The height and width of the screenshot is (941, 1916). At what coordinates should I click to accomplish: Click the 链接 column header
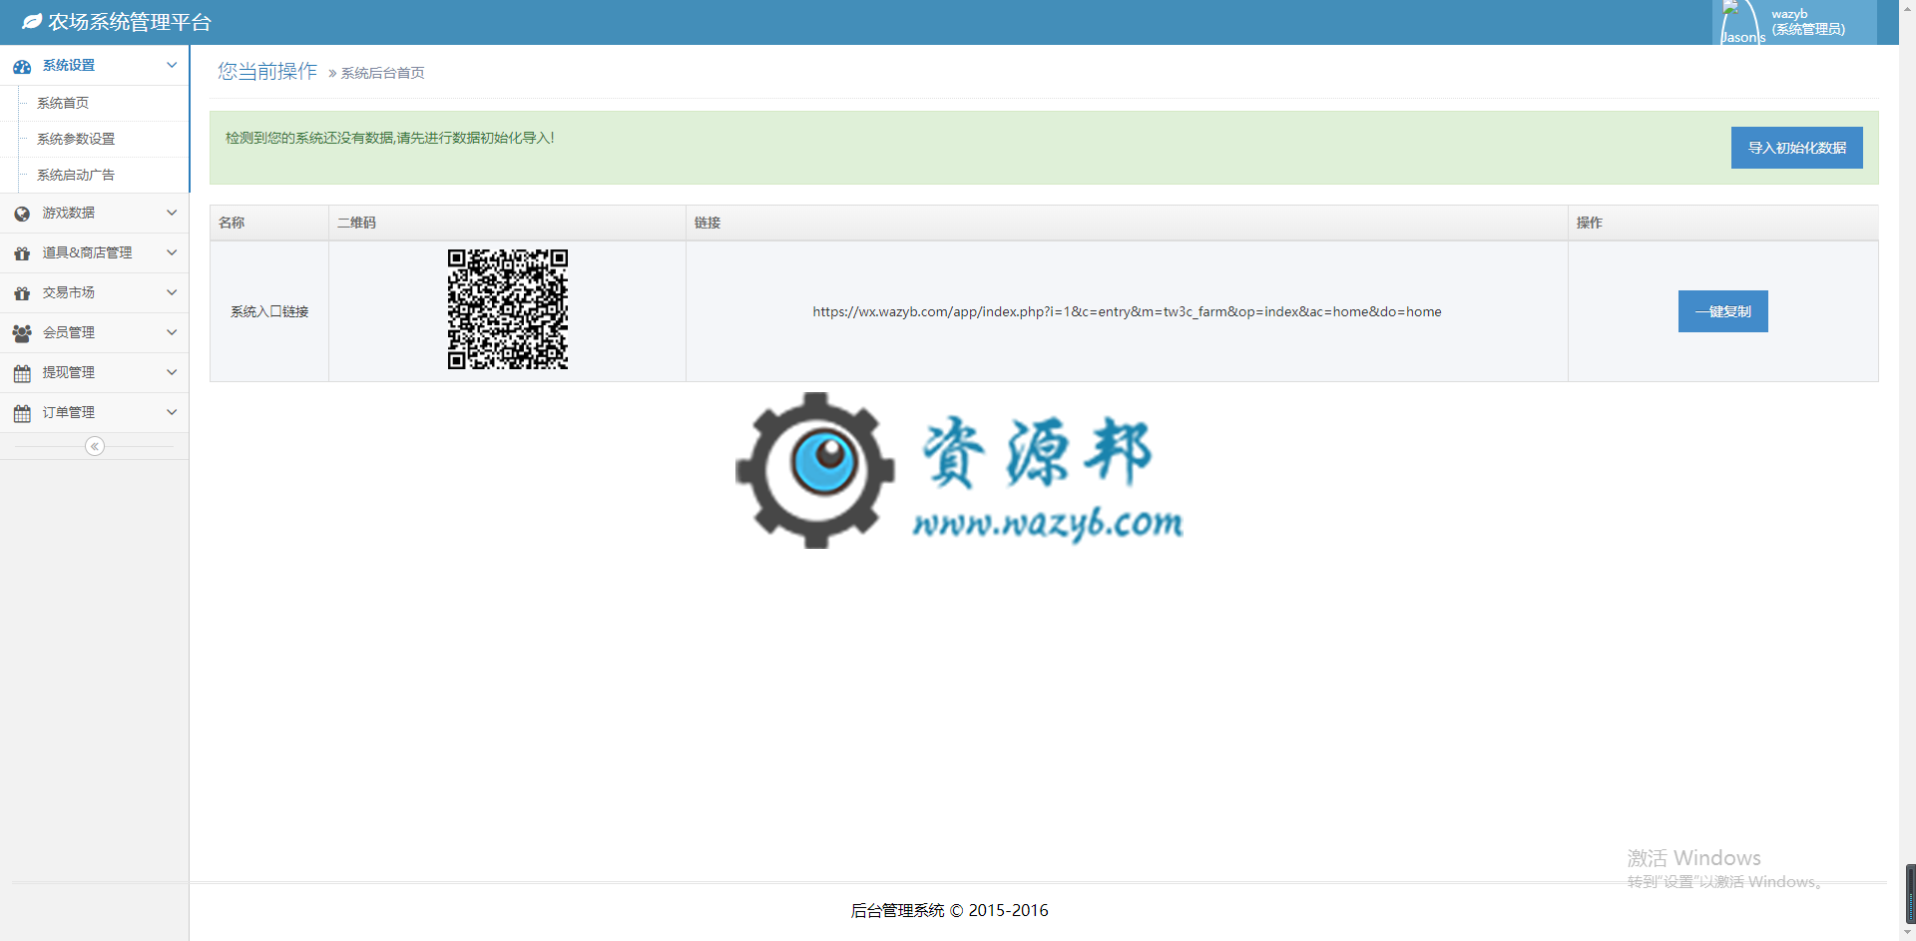[1127, 223]
